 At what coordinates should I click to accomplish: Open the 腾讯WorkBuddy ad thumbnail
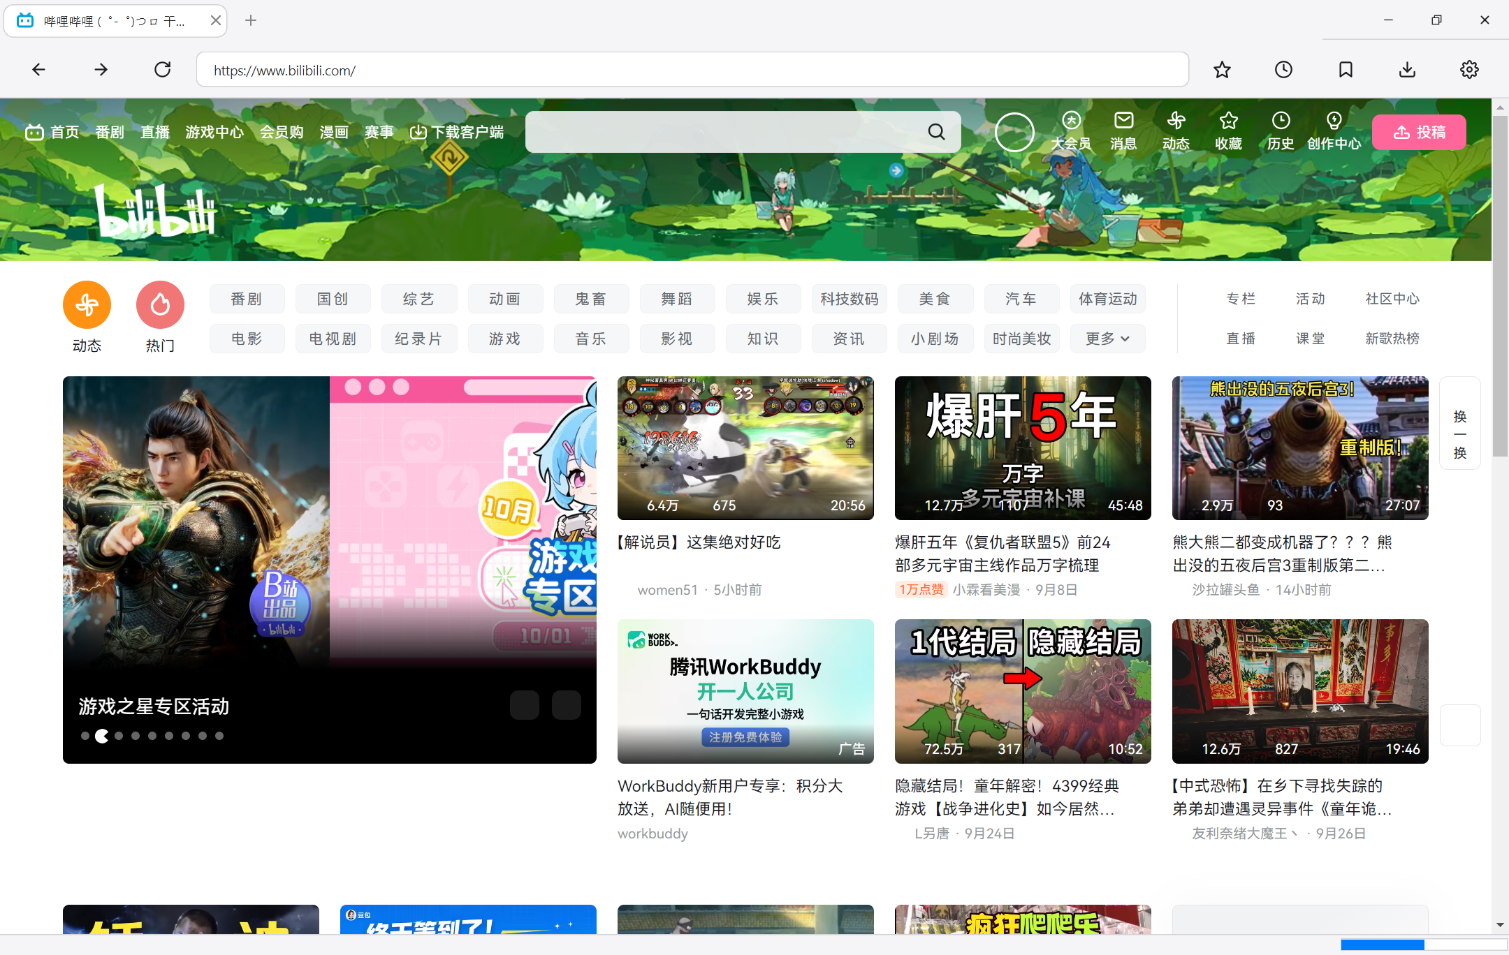[745, 691]
